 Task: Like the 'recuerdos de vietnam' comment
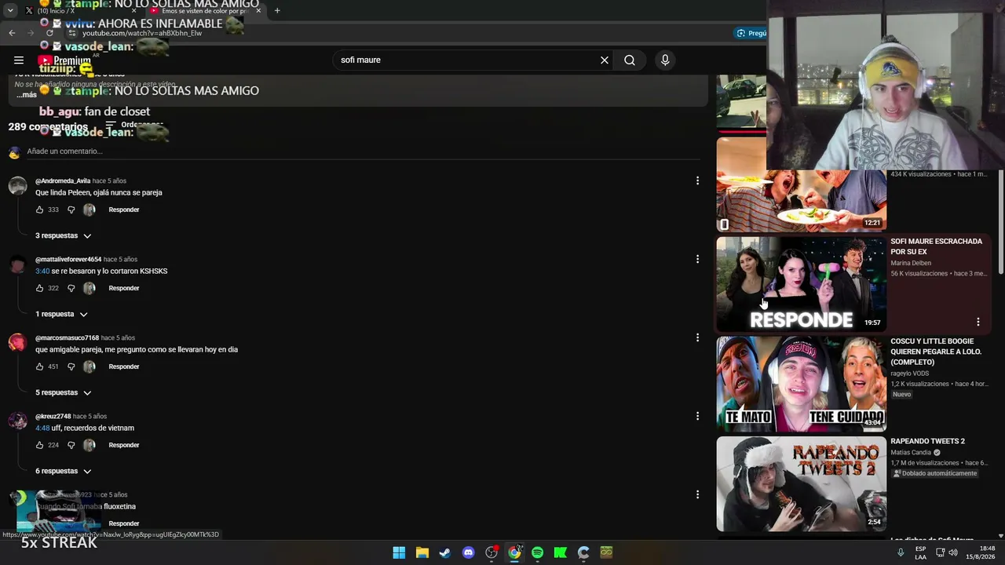pyautogui.click(x=39, y=445)
